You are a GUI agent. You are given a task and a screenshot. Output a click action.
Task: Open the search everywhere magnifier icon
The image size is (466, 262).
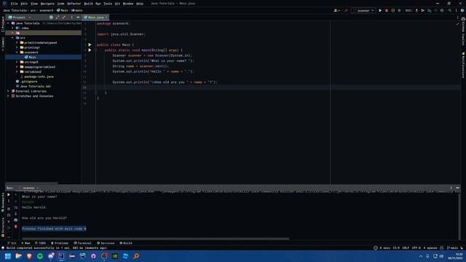click(x=450, y=10)
